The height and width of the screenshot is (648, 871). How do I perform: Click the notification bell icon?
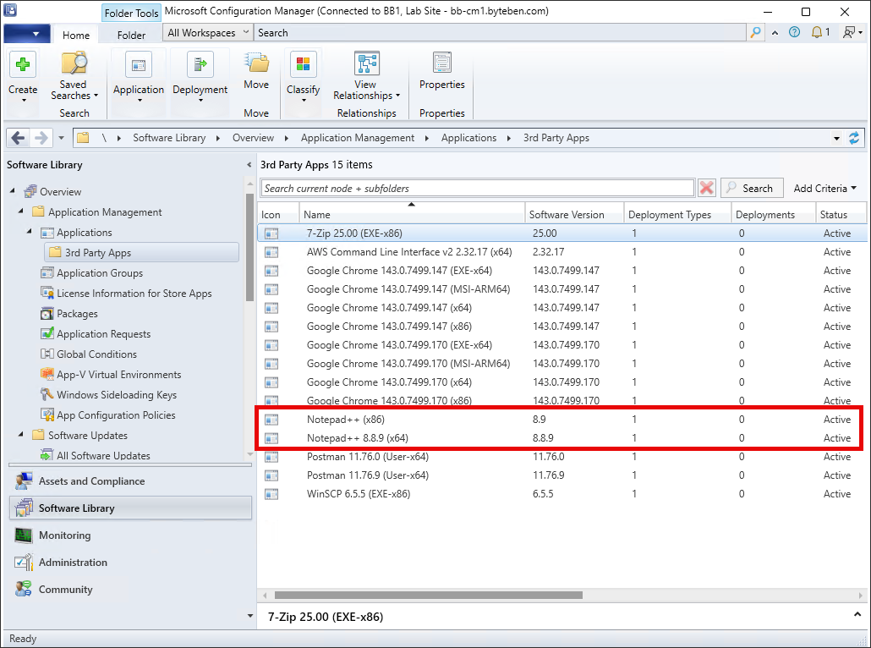pyautogui.click(x=817, y=33)
